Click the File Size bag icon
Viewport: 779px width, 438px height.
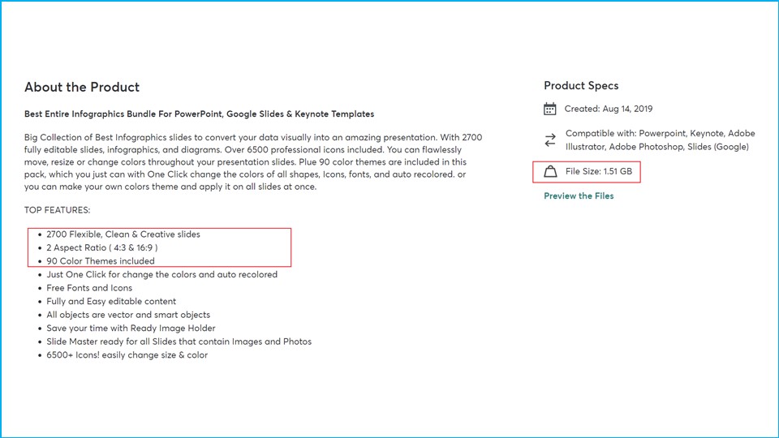[550, 172]
